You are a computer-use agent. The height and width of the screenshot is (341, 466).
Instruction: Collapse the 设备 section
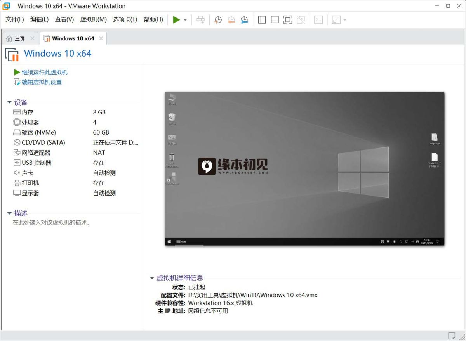[x=9, y=102]
